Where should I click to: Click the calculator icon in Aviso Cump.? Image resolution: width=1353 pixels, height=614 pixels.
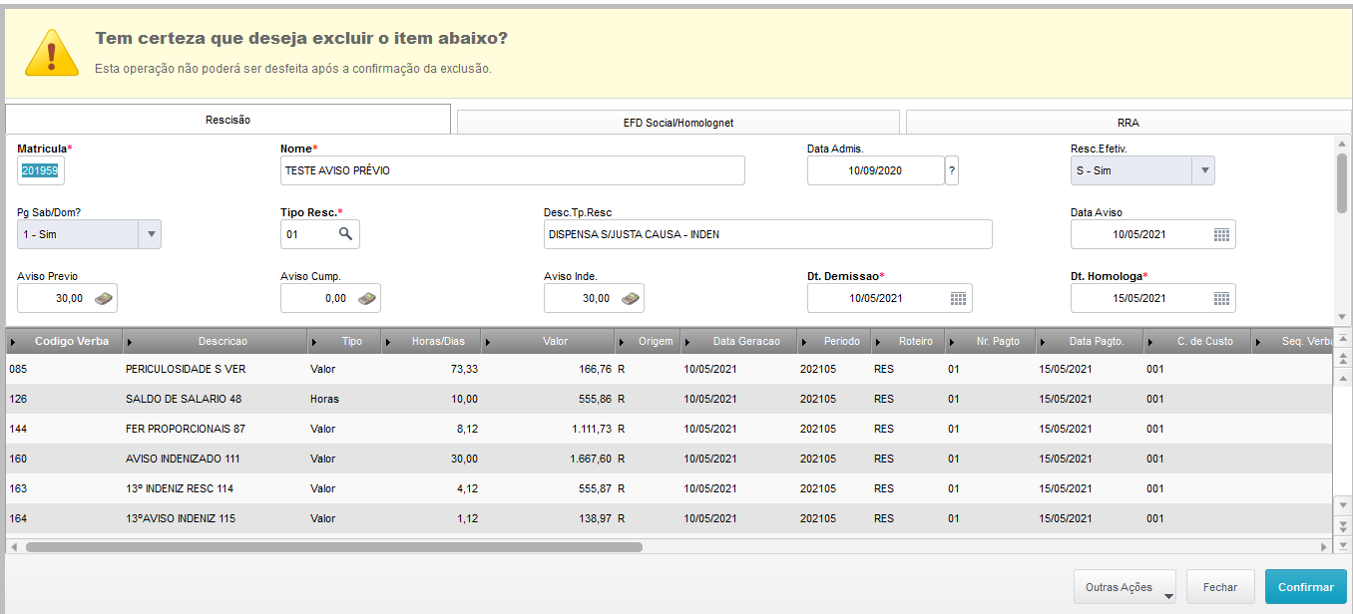(x=367, y=298)
